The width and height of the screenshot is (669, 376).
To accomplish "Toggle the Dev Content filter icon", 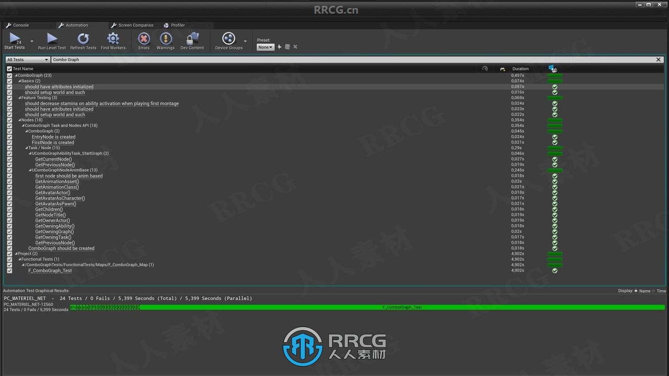I will [x=192, y=38].
